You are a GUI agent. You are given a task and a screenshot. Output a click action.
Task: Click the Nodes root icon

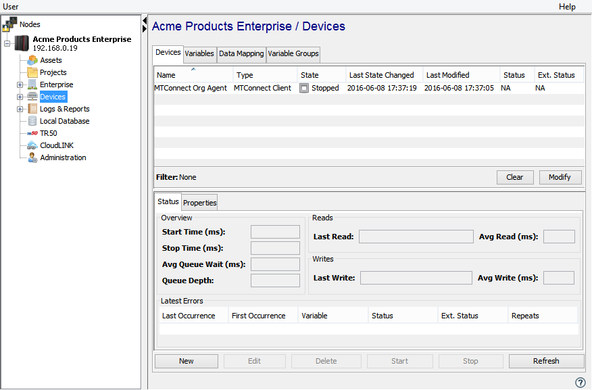pos(9,24)
